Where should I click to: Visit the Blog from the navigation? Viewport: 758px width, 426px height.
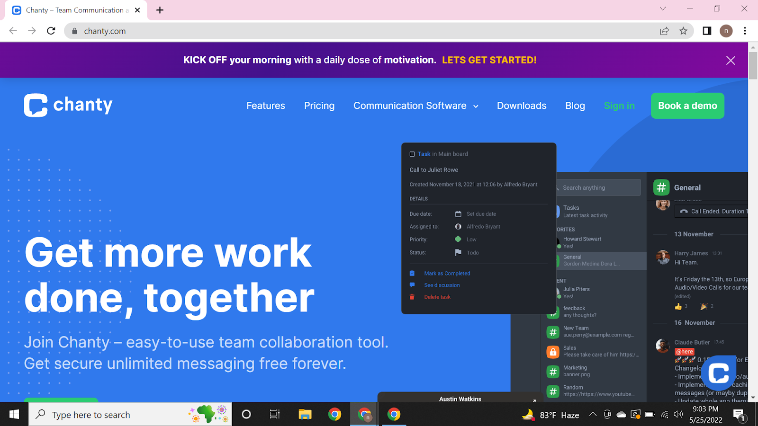tap(575, 106)
